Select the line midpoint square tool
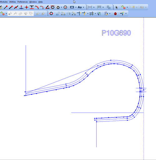This screenshot has width=156, height=160. tap(16, 7)
